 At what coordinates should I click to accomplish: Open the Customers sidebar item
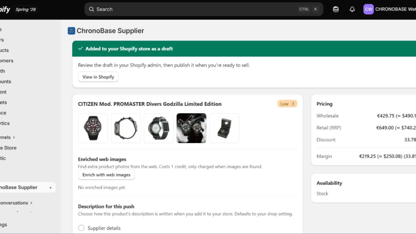pyautogui.click(x=7, y=61)
